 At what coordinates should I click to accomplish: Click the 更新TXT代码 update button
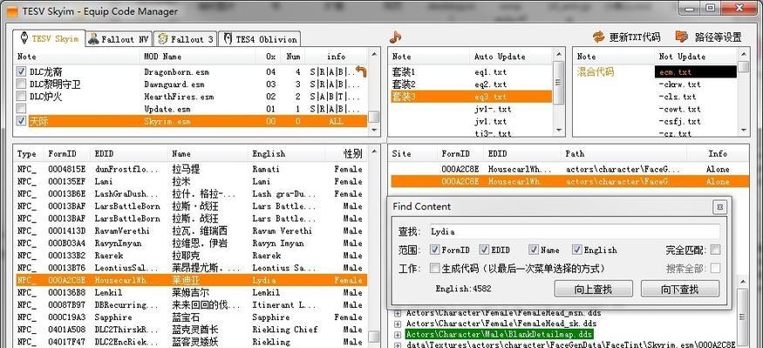click(627, 37)
